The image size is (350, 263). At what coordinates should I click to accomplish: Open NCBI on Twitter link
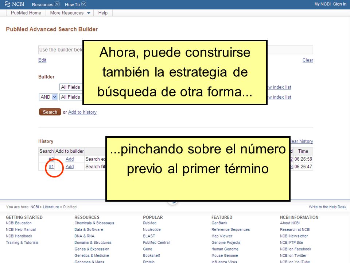[293, 255]
